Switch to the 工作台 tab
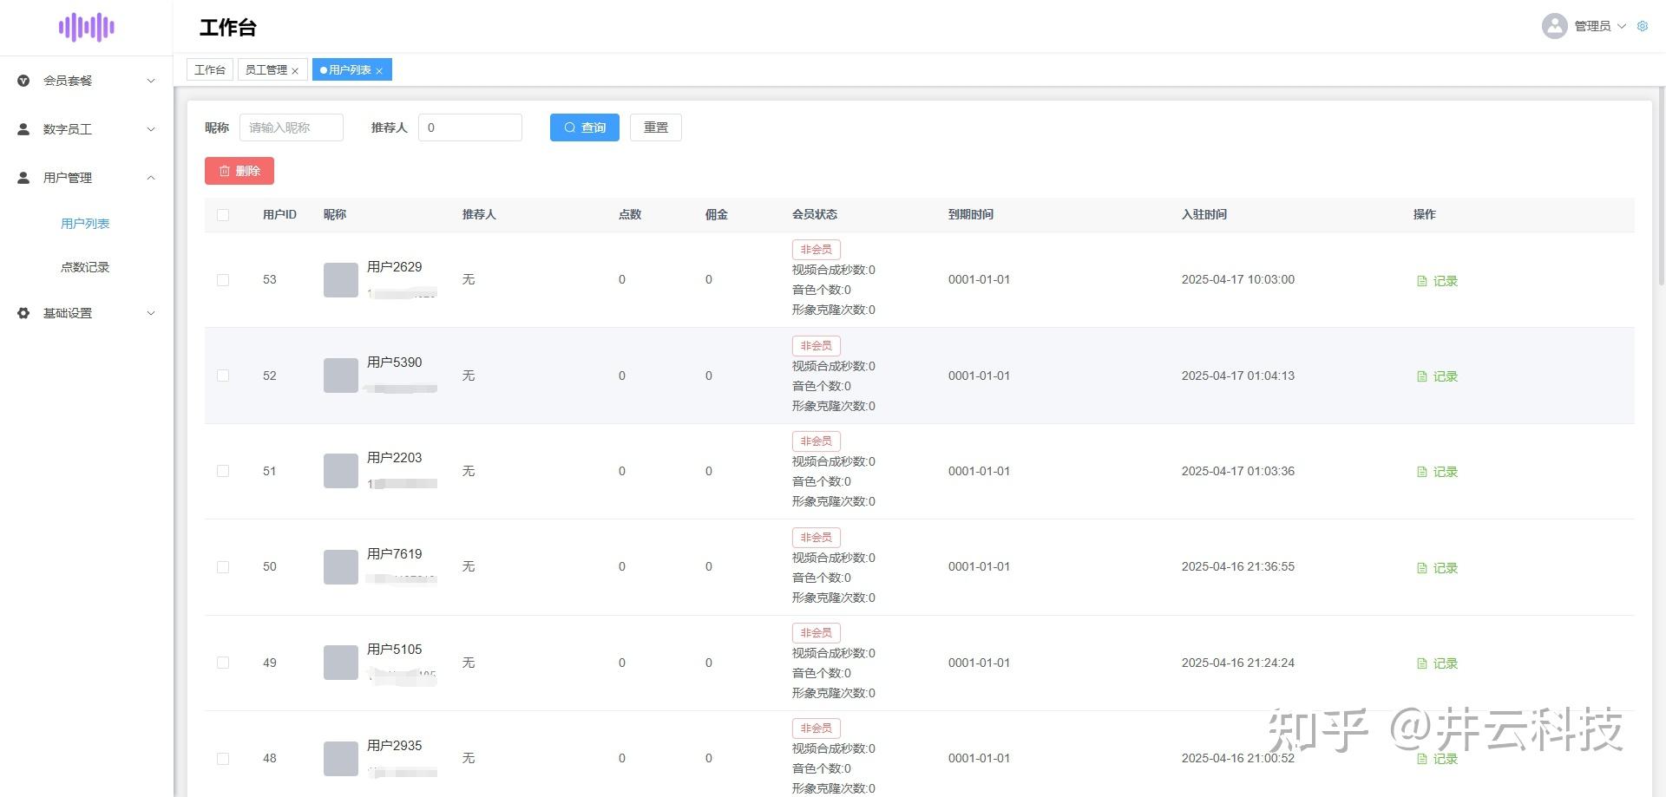This screenshot has width=1666, height=797. click(210, 69)
